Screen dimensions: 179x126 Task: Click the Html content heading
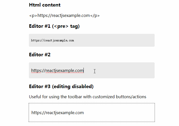(x=45, y=5)
